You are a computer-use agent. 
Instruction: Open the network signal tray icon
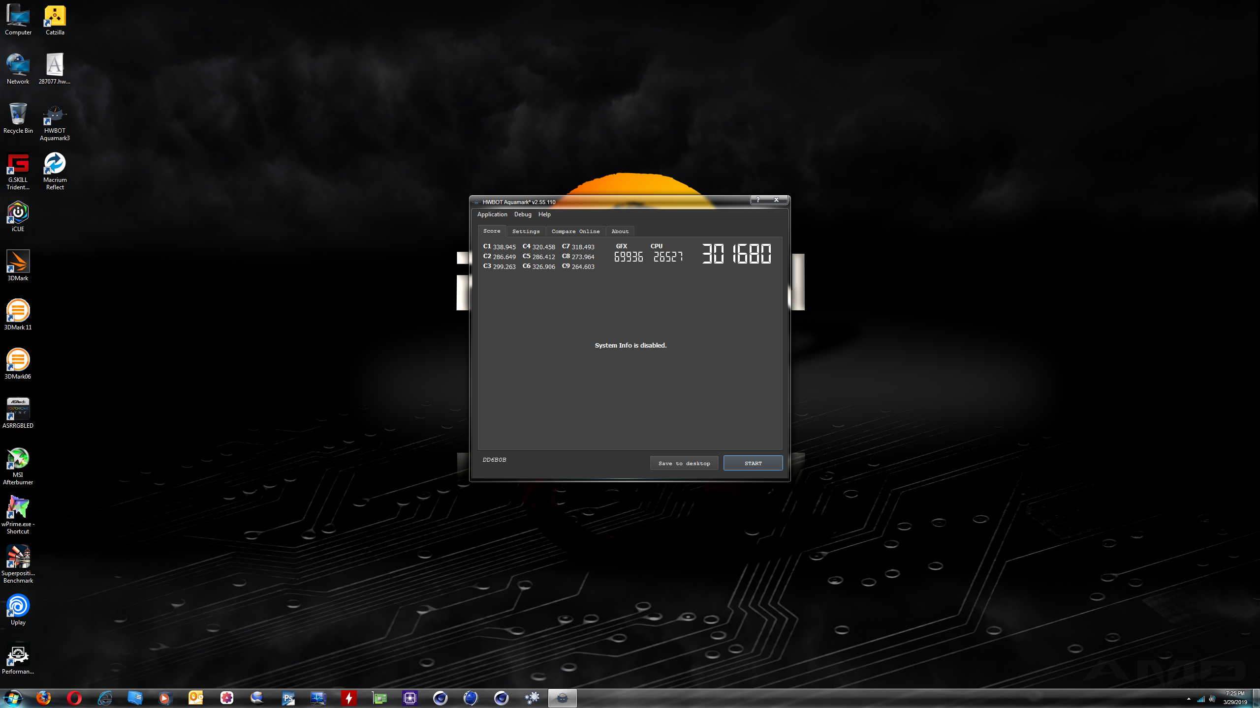point(1201,699)
